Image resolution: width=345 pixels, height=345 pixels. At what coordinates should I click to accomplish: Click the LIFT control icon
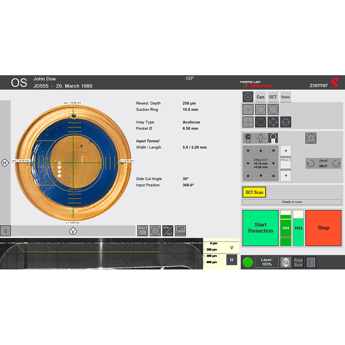click(x=286, y=262)
